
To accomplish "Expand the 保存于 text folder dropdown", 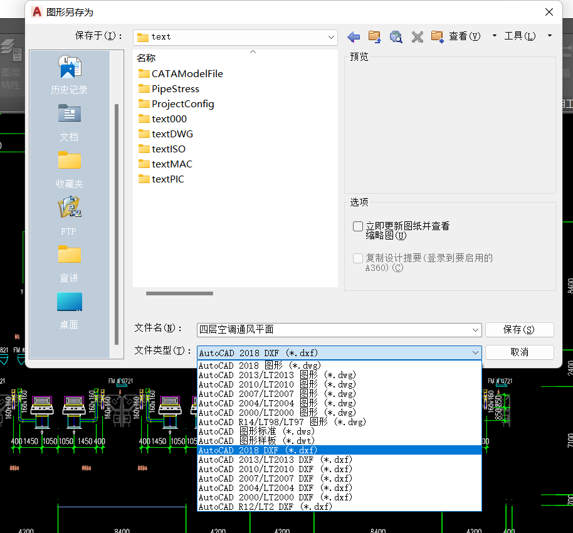I will 331,37.
